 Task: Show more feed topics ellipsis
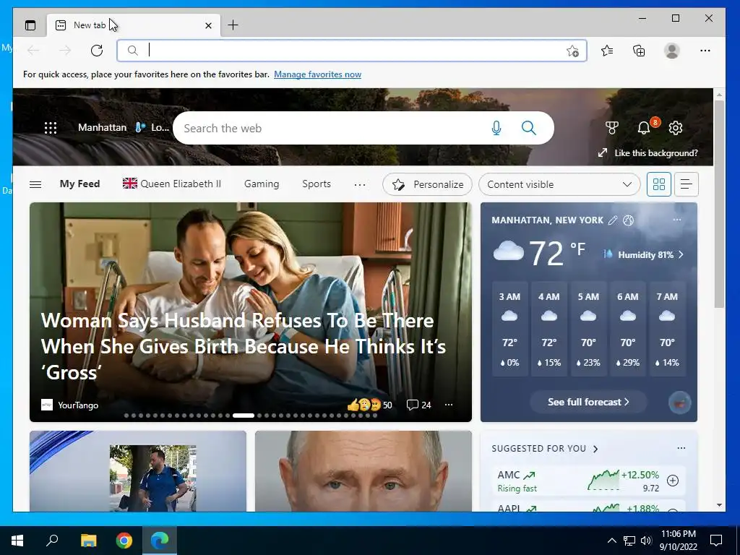[360, 184]
